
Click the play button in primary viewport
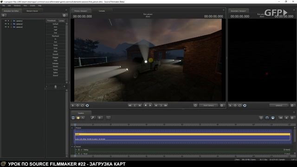(x=150, y=105)
